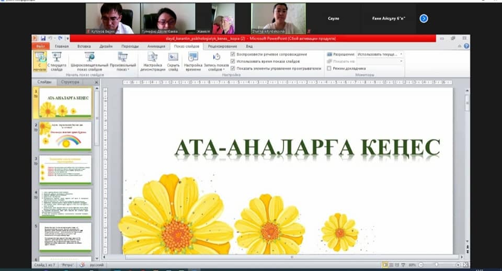Toggle Воспроизвести речевое сопровождение checkbox
Image resolution: width=502 pixels, height=271 pixels.
[233, 54]
